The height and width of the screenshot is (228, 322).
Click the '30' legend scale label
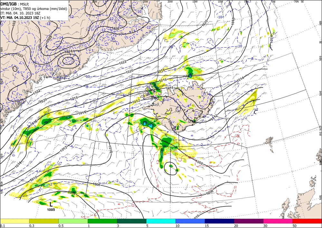click(265, 226)
